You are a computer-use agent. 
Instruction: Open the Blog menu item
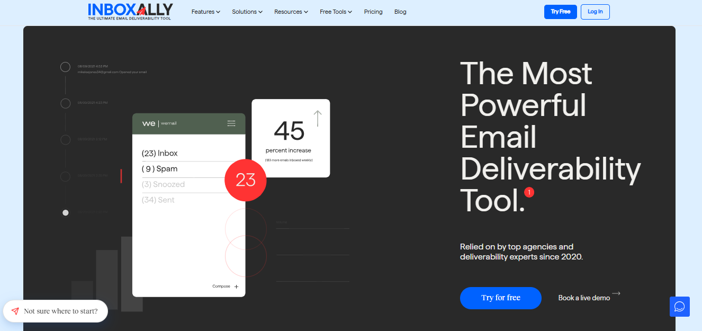tap(400, 12)
